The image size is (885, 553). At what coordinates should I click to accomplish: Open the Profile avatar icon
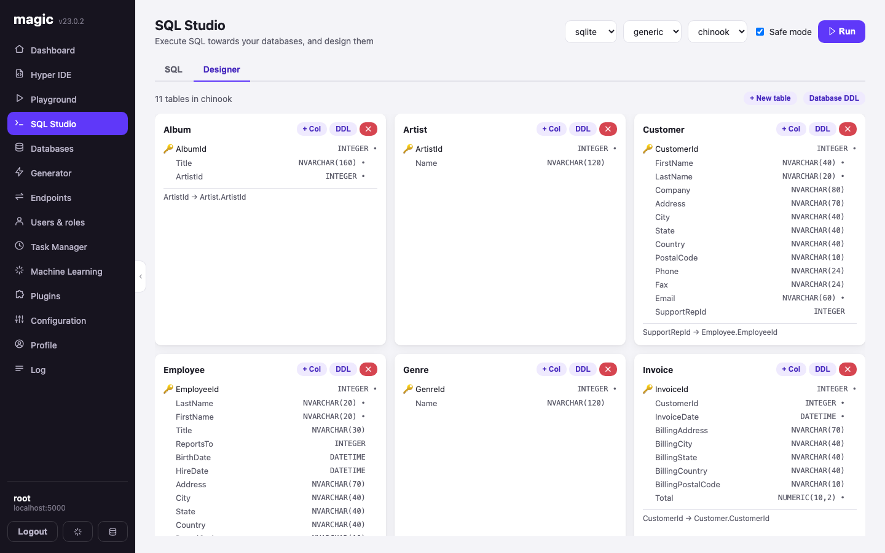coord(19,344)
